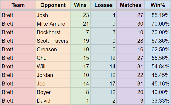Select the Jordan opponent cell
Viewport: 171px width, 105px height.
(x=53, y=75)
